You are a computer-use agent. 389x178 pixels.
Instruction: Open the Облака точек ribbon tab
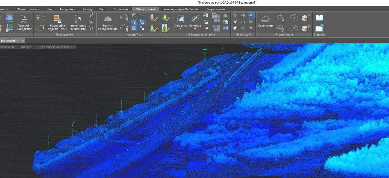point(145,9)
